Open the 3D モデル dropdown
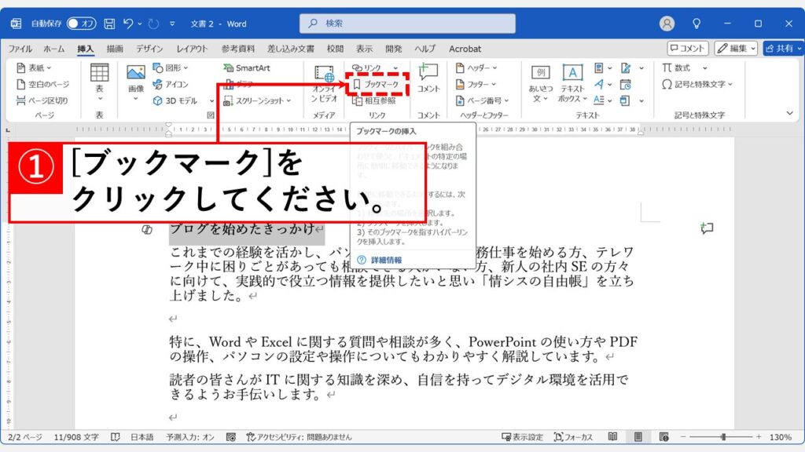 (211, 101)
